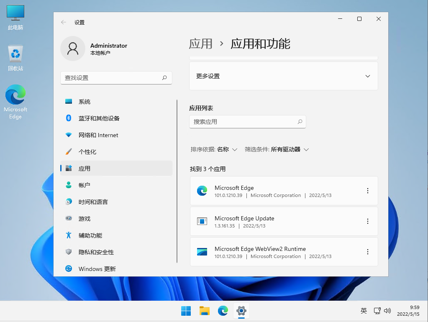Expand the 更多设置 section
This screenshot has width=428, height=322.
[x=284, y=76]
